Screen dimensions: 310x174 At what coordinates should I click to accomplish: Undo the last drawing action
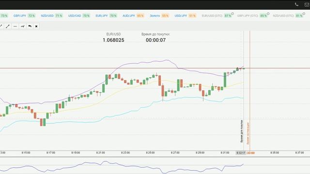30,26
